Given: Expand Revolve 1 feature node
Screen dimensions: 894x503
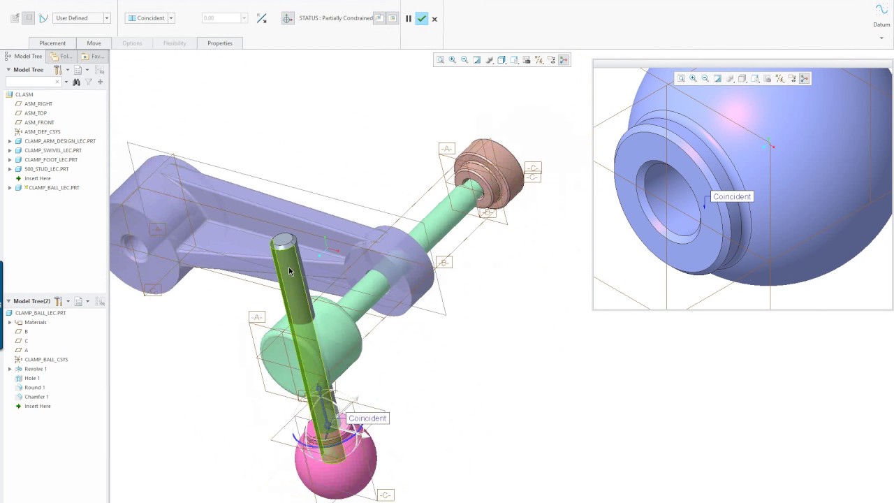Looking at the screenshot, I should point(10,369).
